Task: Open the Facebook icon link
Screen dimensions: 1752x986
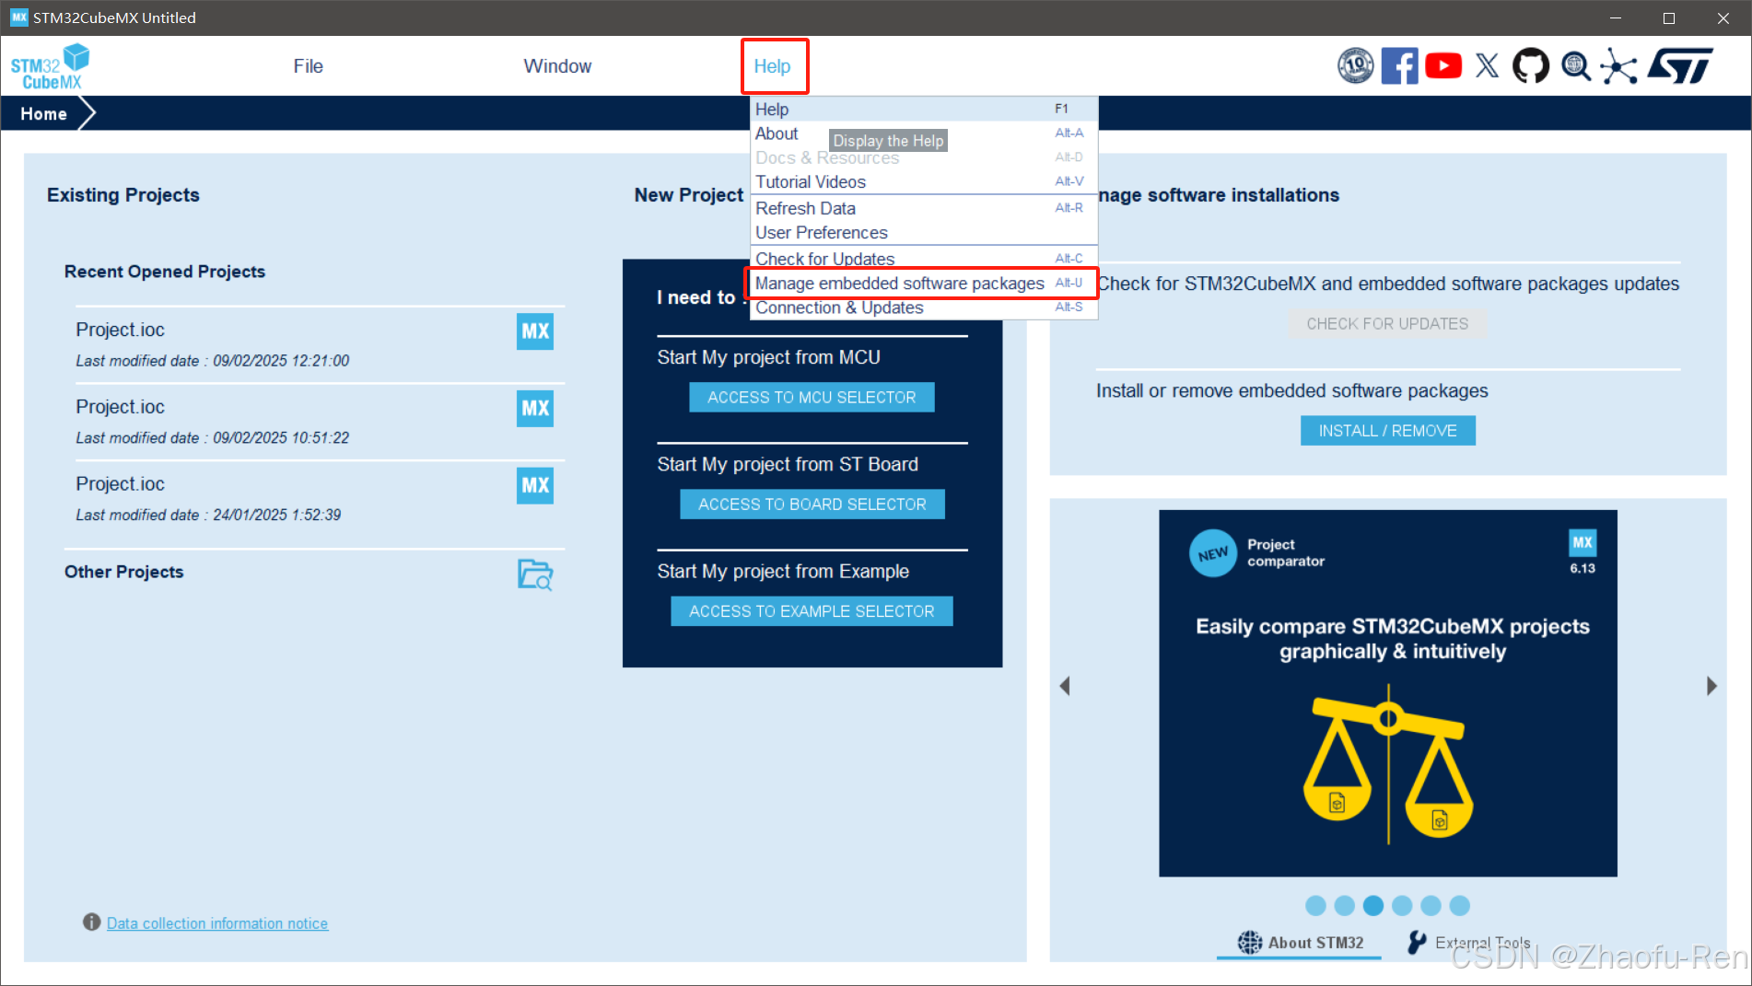Action: pyautogui.click(x=1399, y=65)
